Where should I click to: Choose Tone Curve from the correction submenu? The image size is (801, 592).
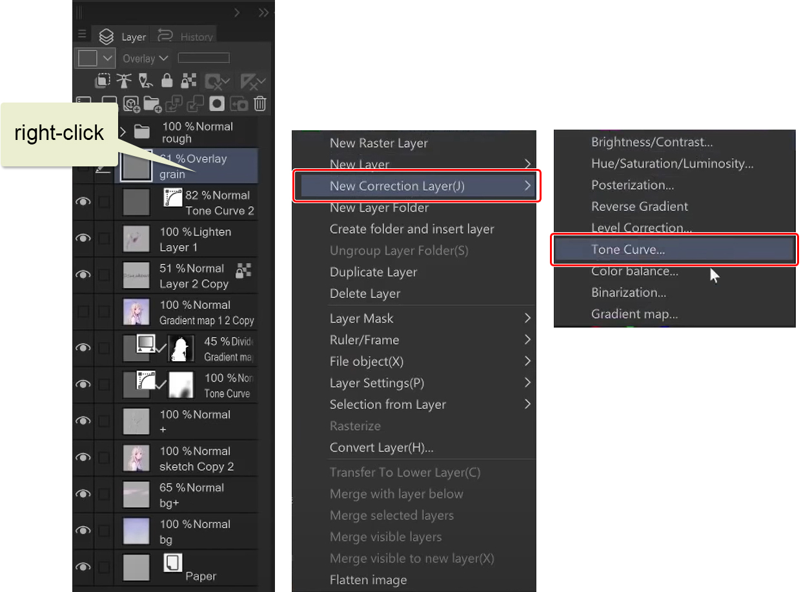coord(674,250)
